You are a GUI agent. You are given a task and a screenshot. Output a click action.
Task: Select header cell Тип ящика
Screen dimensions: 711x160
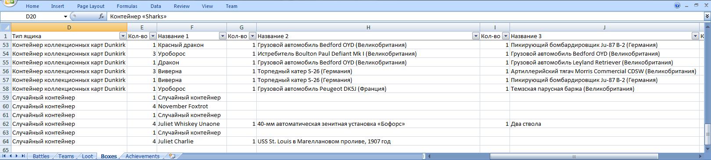coord(69,36)
